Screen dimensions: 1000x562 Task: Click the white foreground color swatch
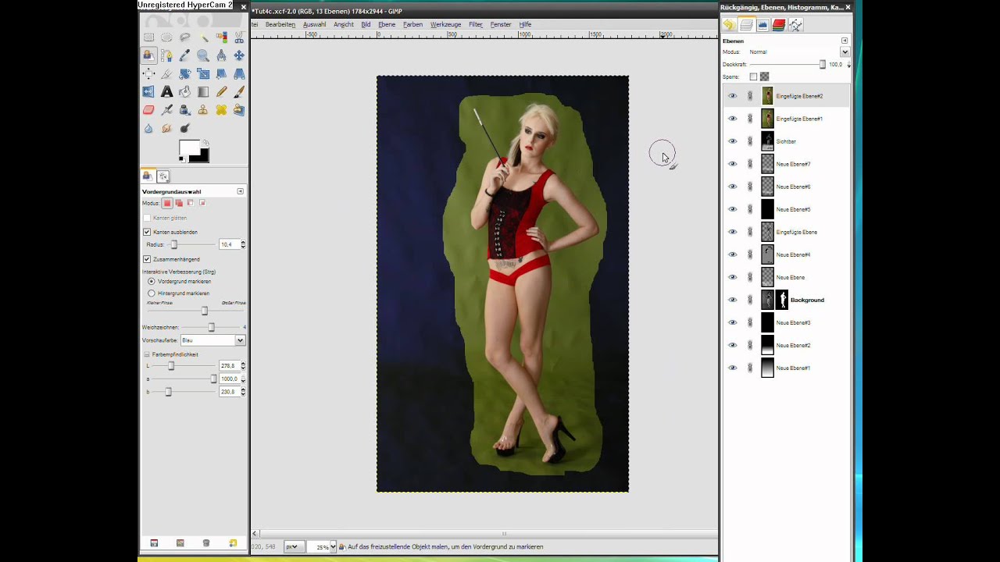click(x=188, y=148)
